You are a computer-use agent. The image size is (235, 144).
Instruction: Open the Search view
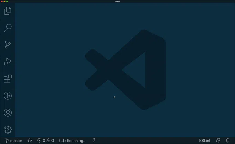[x=8, y=28]
